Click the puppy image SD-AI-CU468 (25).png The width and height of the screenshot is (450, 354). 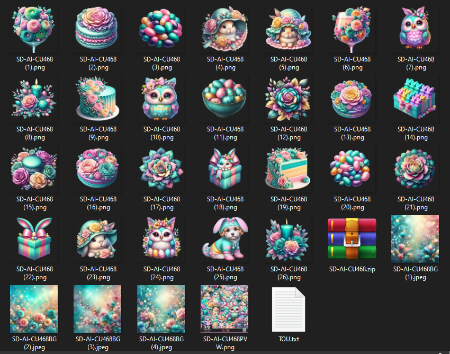(x=225, y=239)
